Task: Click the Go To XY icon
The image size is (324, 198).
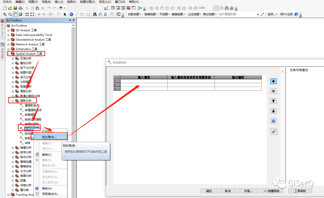Action: click(105, 14)
